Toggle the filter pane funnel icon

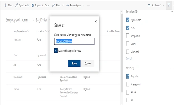[x=169, y=5]
